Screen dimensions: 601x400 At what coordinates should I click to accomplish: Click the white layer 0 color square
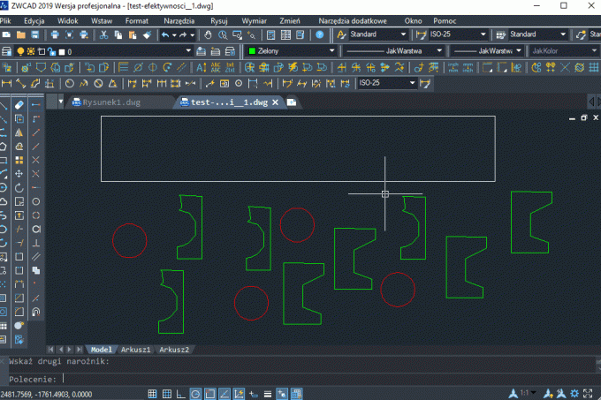(62, 52)
